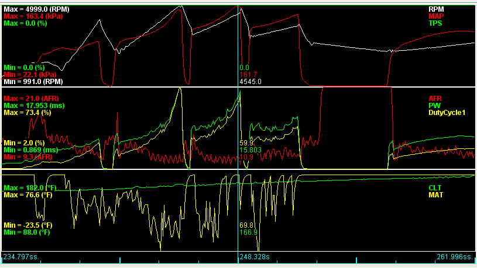Image resolution: width=477 pixels, height=268 pixels.
Task: Click the Max = 0.0 (%) TPS readout
Action: coord(25,23)
